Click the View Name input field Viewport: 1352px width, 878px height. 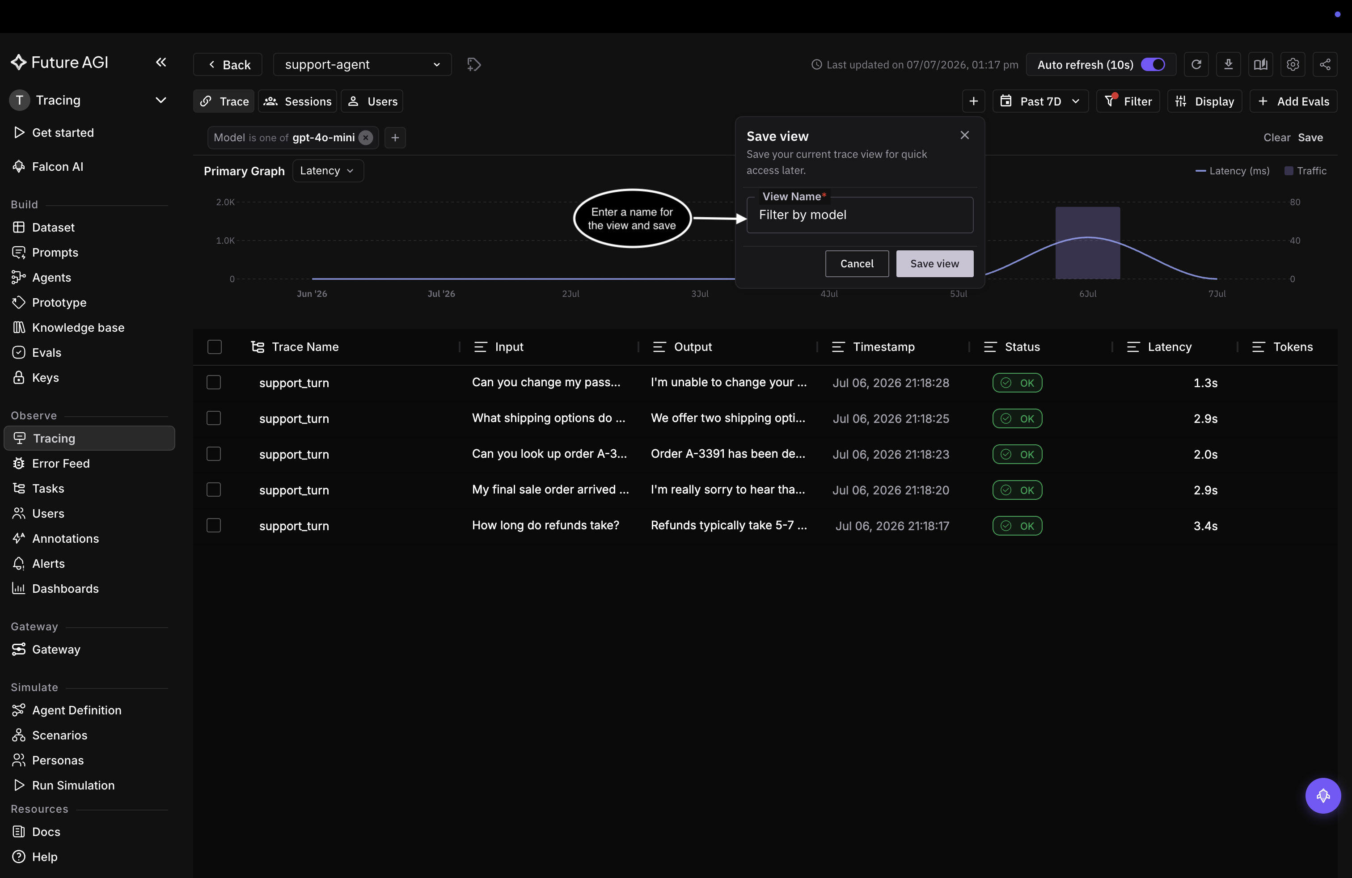[x=859, y=215]
